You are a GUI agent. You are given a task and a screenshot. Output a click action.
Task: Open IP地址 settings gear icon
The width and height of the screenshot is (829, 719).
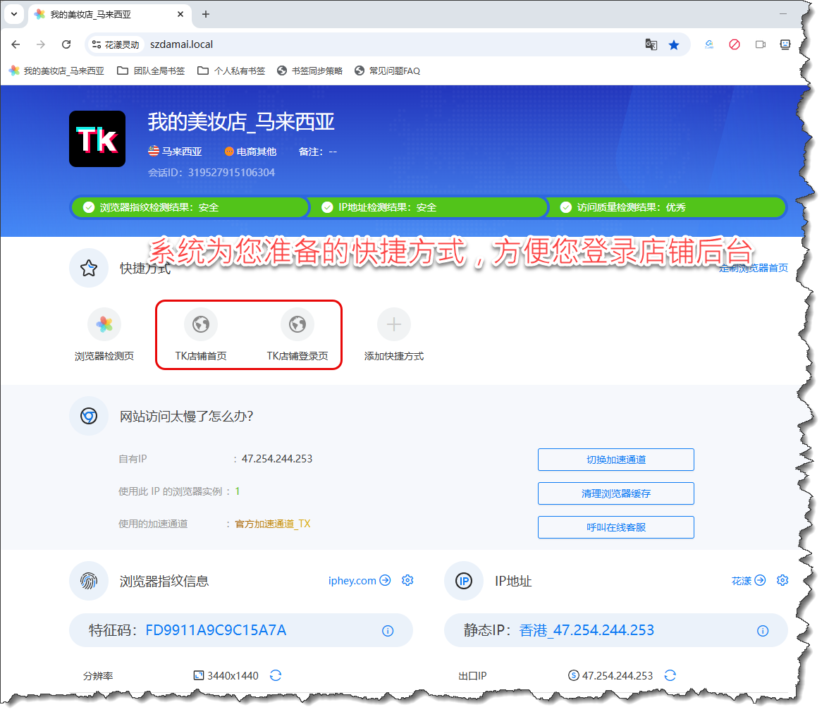tap(782, 580)
